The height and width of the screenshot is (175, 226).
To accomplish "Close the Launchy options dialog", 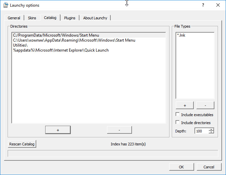I will [218, 5].
